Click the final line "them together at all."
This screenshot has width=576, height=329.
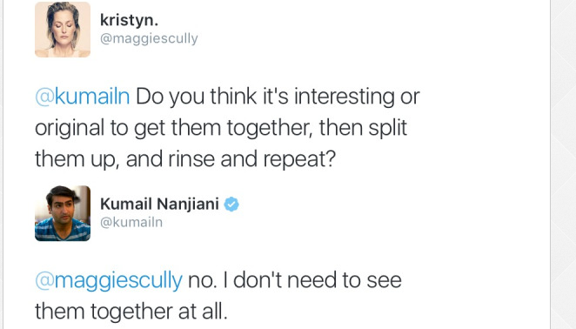pyautogui.click(x=131, y=312)
